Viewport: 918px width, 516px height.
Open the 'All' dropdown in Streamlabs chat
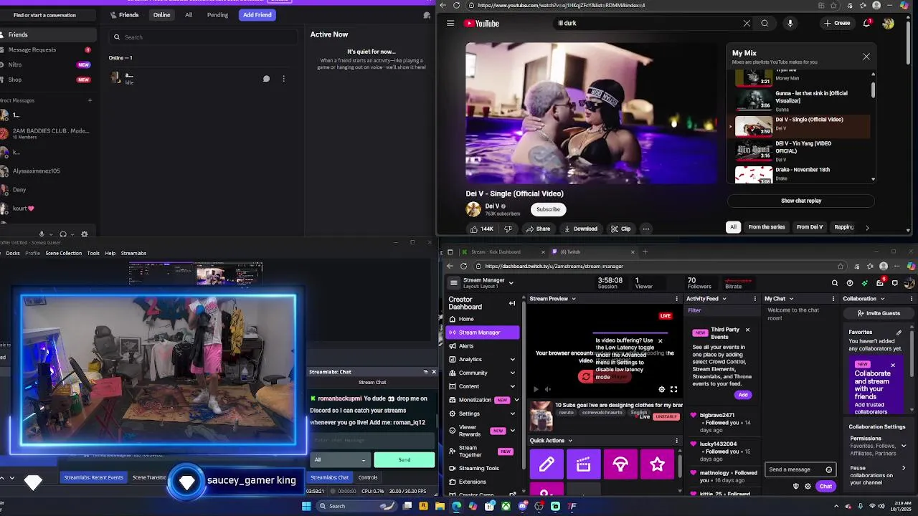340,459
